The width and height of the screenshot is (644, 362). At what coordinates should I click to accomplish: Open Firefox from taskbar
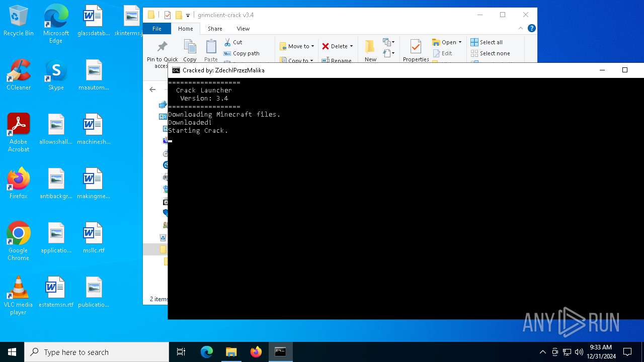(256, 352)
